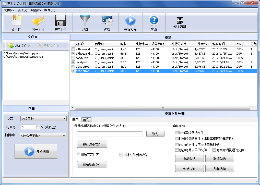Click the 新工程 (New Project) toolbar icon
260x185 pixels.
tap(16, 20)
